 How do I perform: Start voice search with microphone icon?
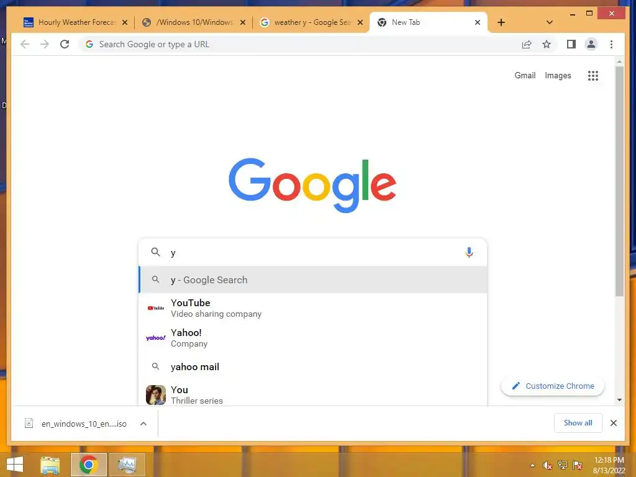469,252
